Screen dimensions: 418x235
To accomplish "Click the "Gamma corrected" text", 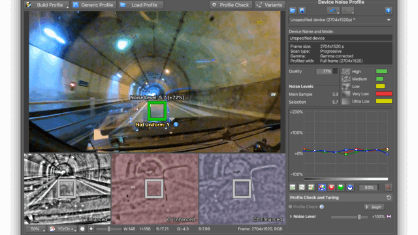I will click(x=336, y=56).
